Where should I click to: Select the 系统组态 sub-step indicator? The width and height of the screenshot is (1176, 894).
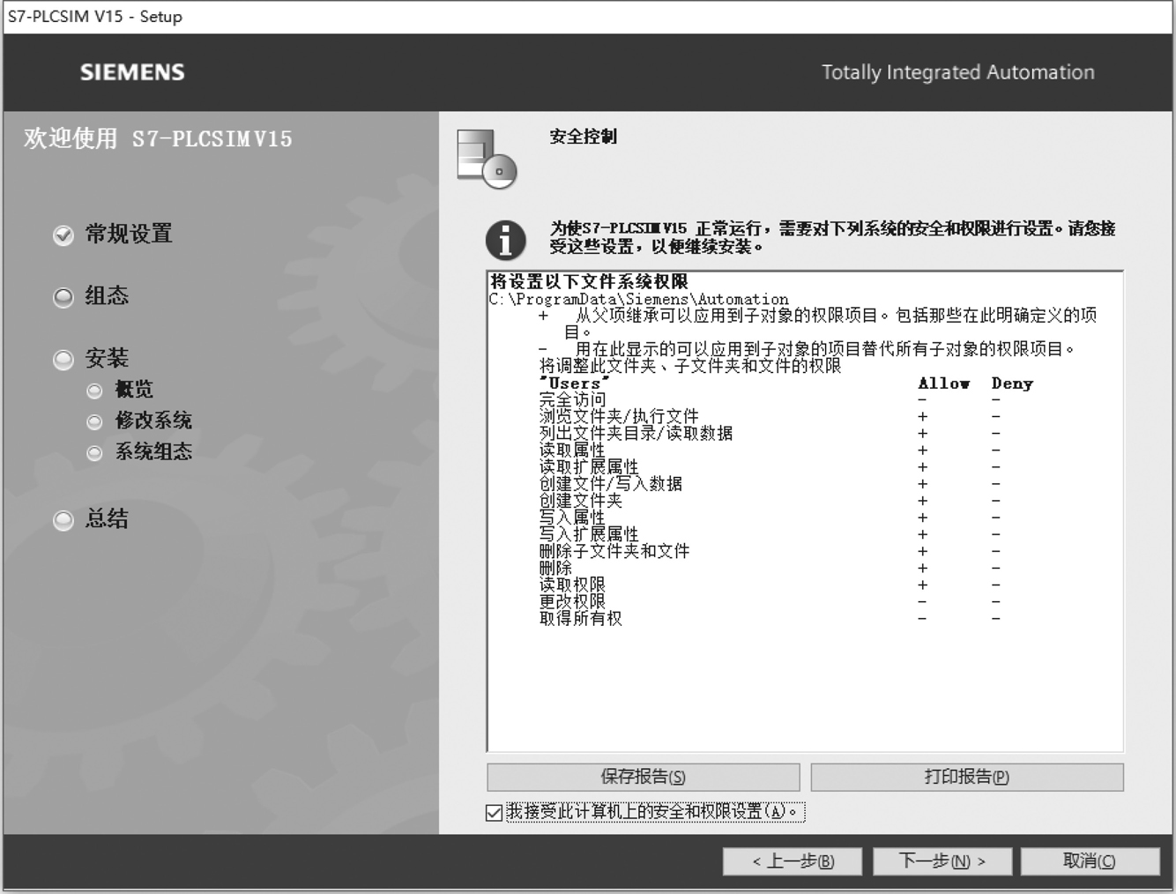coord(95,453)
